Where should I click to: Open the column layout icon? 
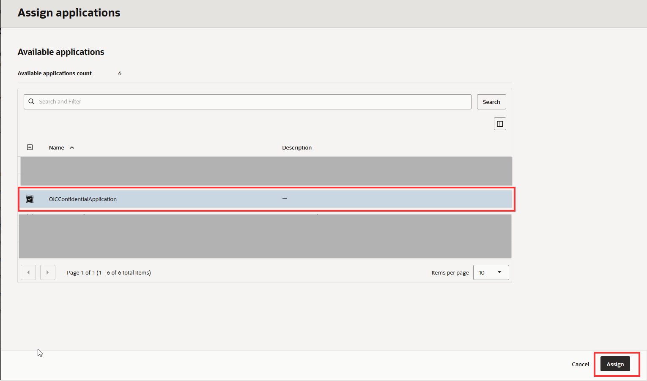500,124
